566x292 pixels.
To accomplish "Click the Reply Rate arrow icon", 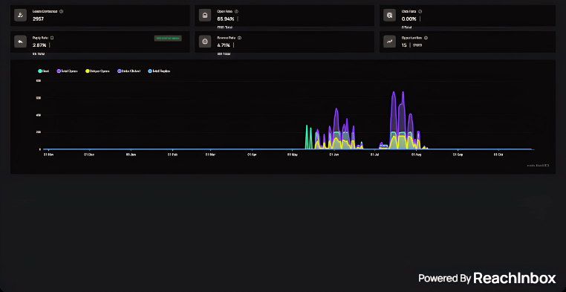I will pyautogui.click(x=21, y=42).
